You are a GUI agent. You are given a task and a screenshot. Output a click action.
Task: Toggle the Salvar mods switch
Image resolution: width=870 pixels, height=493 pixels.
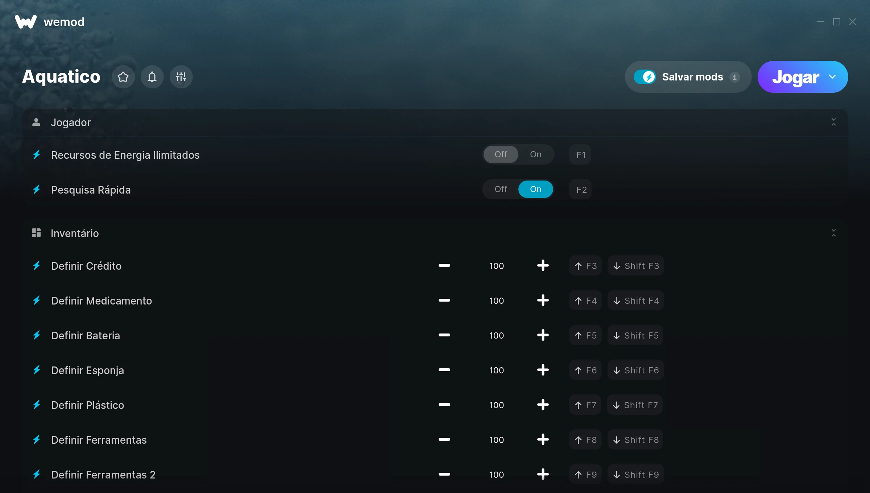(645, 77)
